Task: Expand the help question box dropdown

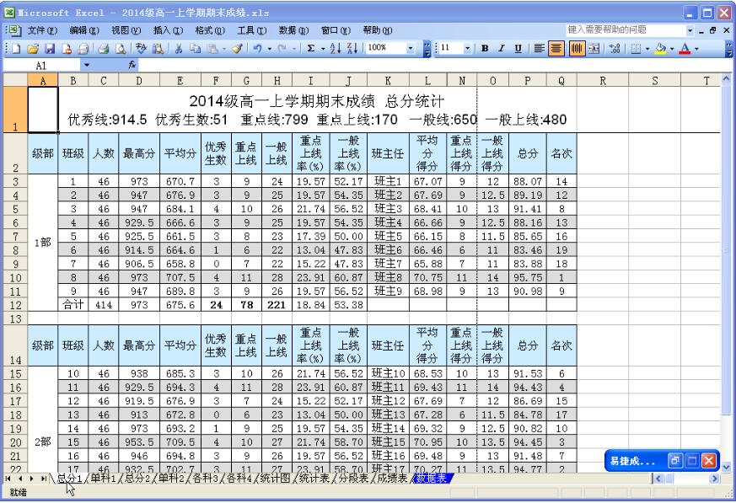Action: coord(690,30)
